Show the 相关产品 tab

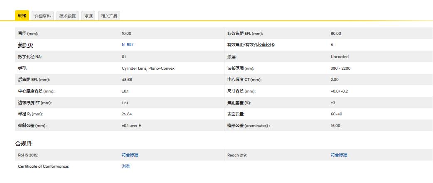click(x=109, y=16)
